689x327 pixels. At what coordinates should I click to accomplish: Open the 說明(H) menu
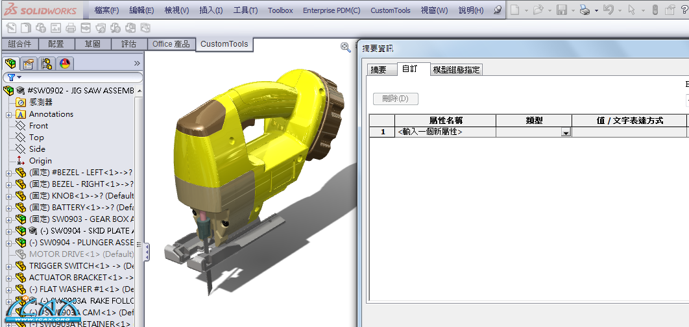click(x=471, y=10)
